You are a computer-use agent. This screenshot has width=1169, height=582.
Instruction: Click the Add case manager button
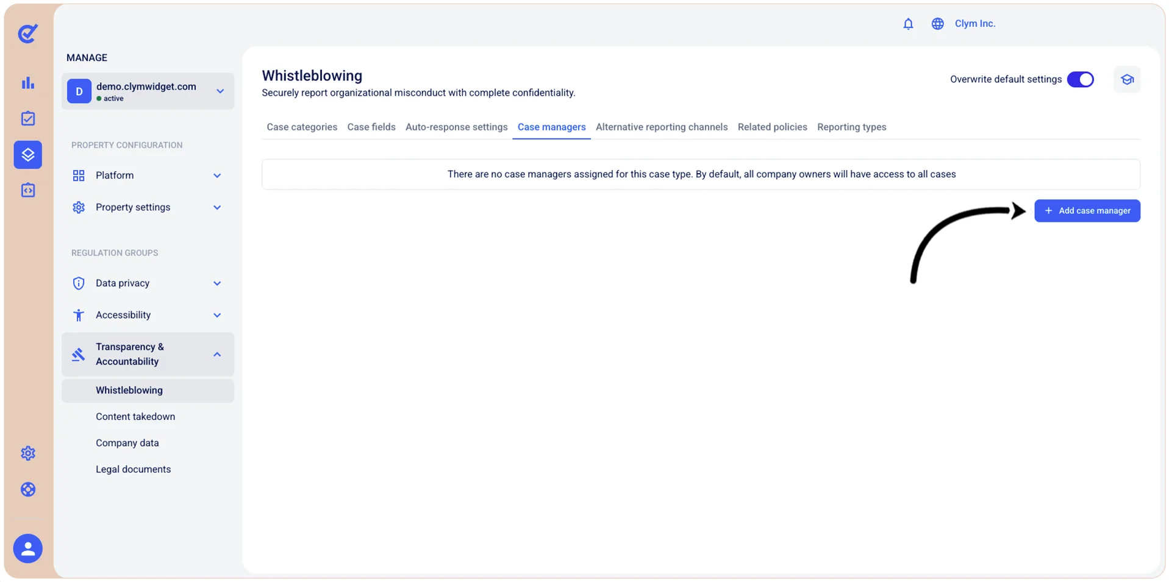click(x=1087, y=211)
